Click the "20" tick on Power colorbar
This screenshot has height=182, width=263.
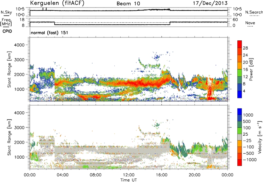click(245, 62)
